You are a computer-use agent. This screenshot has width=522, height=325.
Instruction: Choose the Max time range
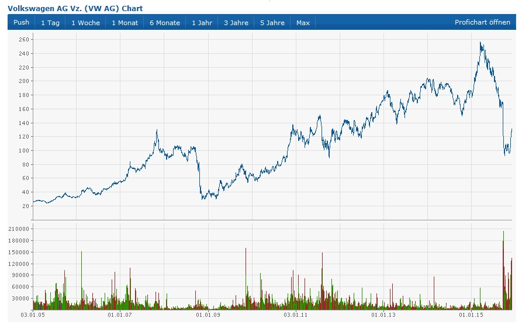click(x=303, y=23)
